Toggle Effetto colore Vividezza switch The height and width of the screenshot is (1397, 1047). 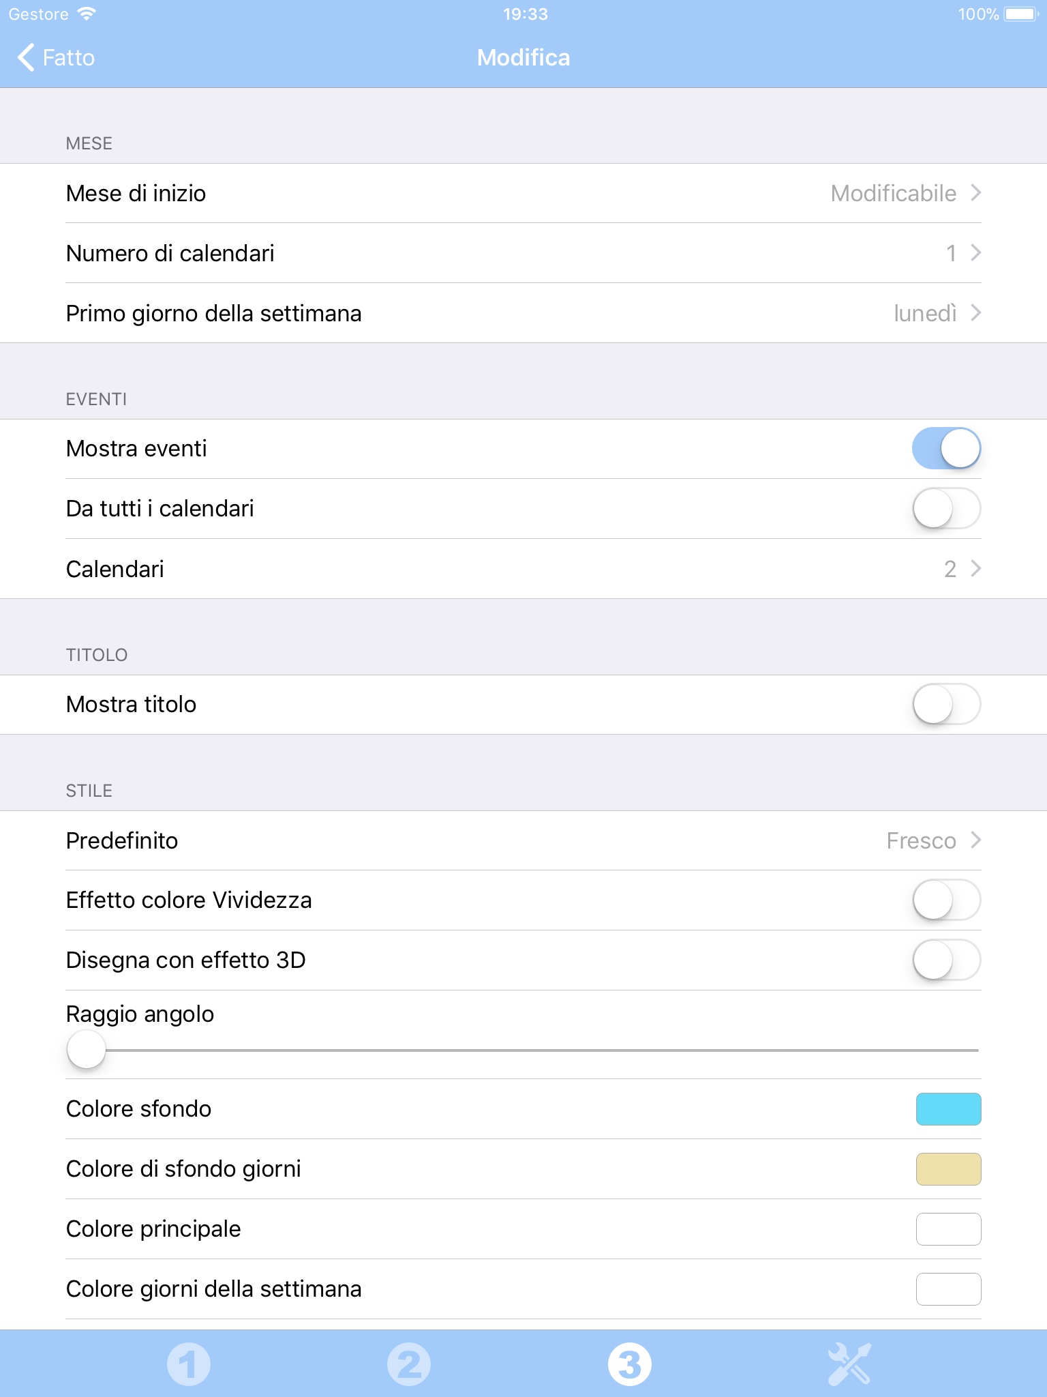click(x=946, y=900)
